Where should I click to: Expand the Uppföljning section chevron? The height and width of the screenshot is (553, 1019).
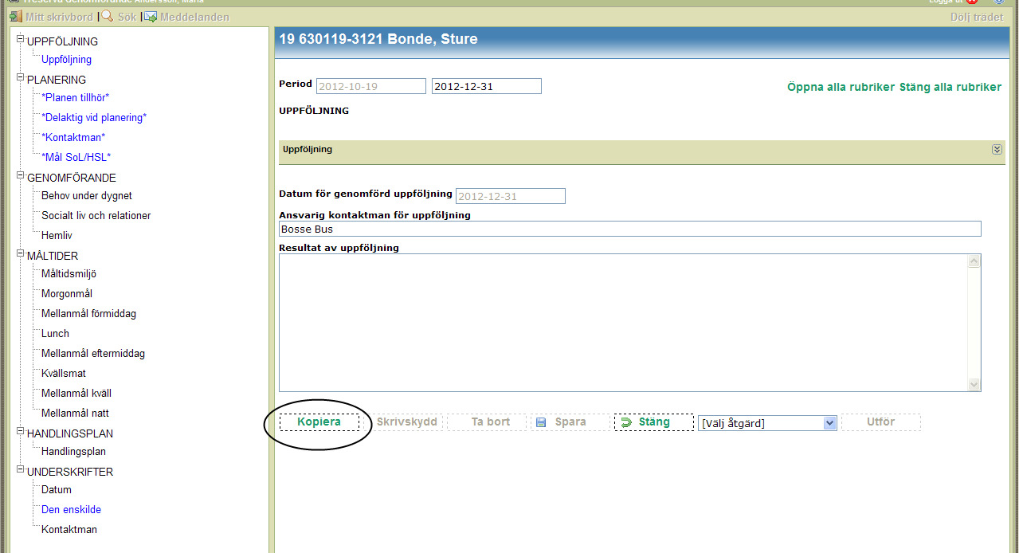[x=996, y=150]
